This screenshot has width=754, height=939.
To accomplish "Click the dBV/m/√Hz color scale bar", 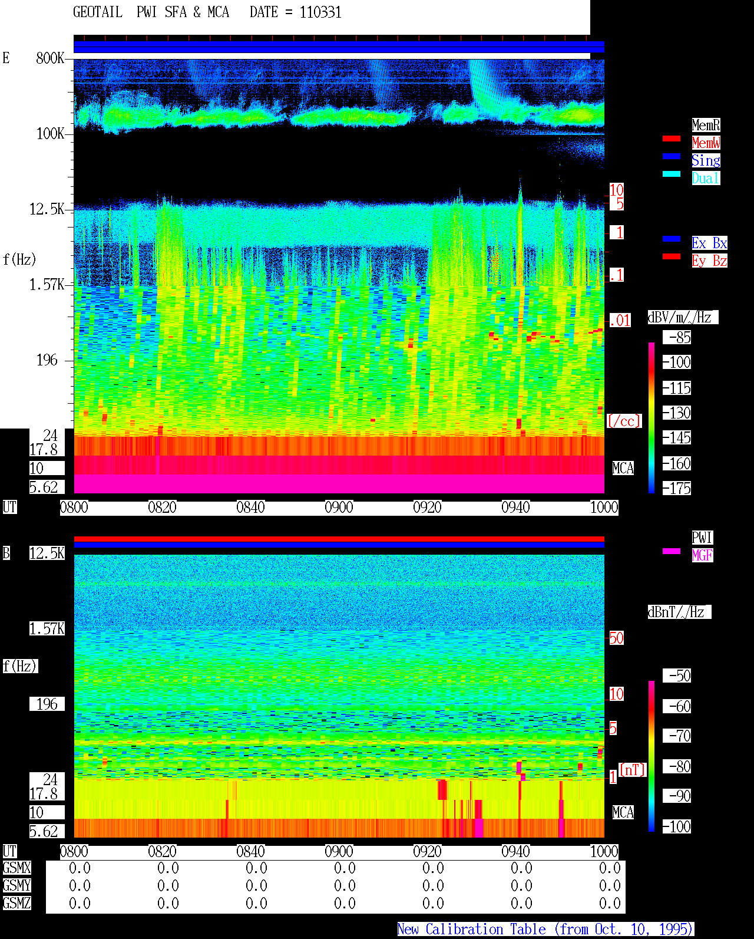I will click(652, 417).
